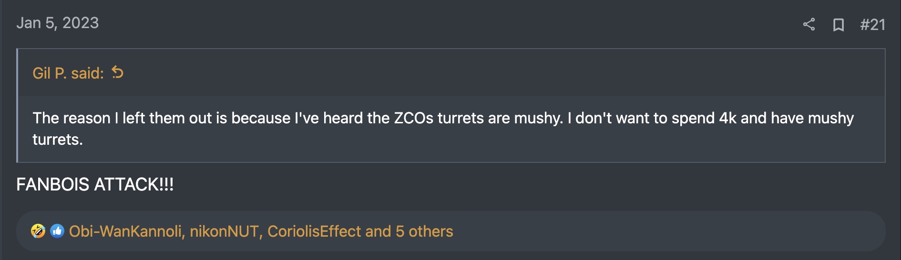Viewport: 901px width, 260px height.
Task: Click the empty area of the reactions bar
Action: (x=667, y=231)
